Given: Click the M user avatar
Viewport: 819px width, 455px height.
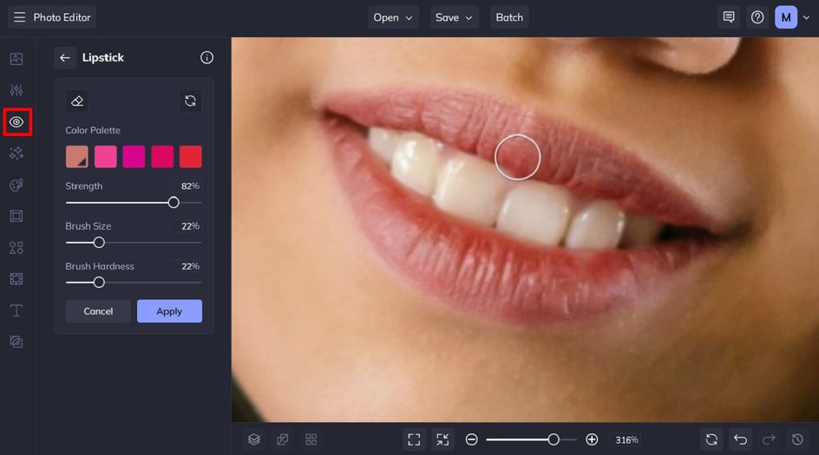Looking at the screenshot, I should tap(785, 17).
